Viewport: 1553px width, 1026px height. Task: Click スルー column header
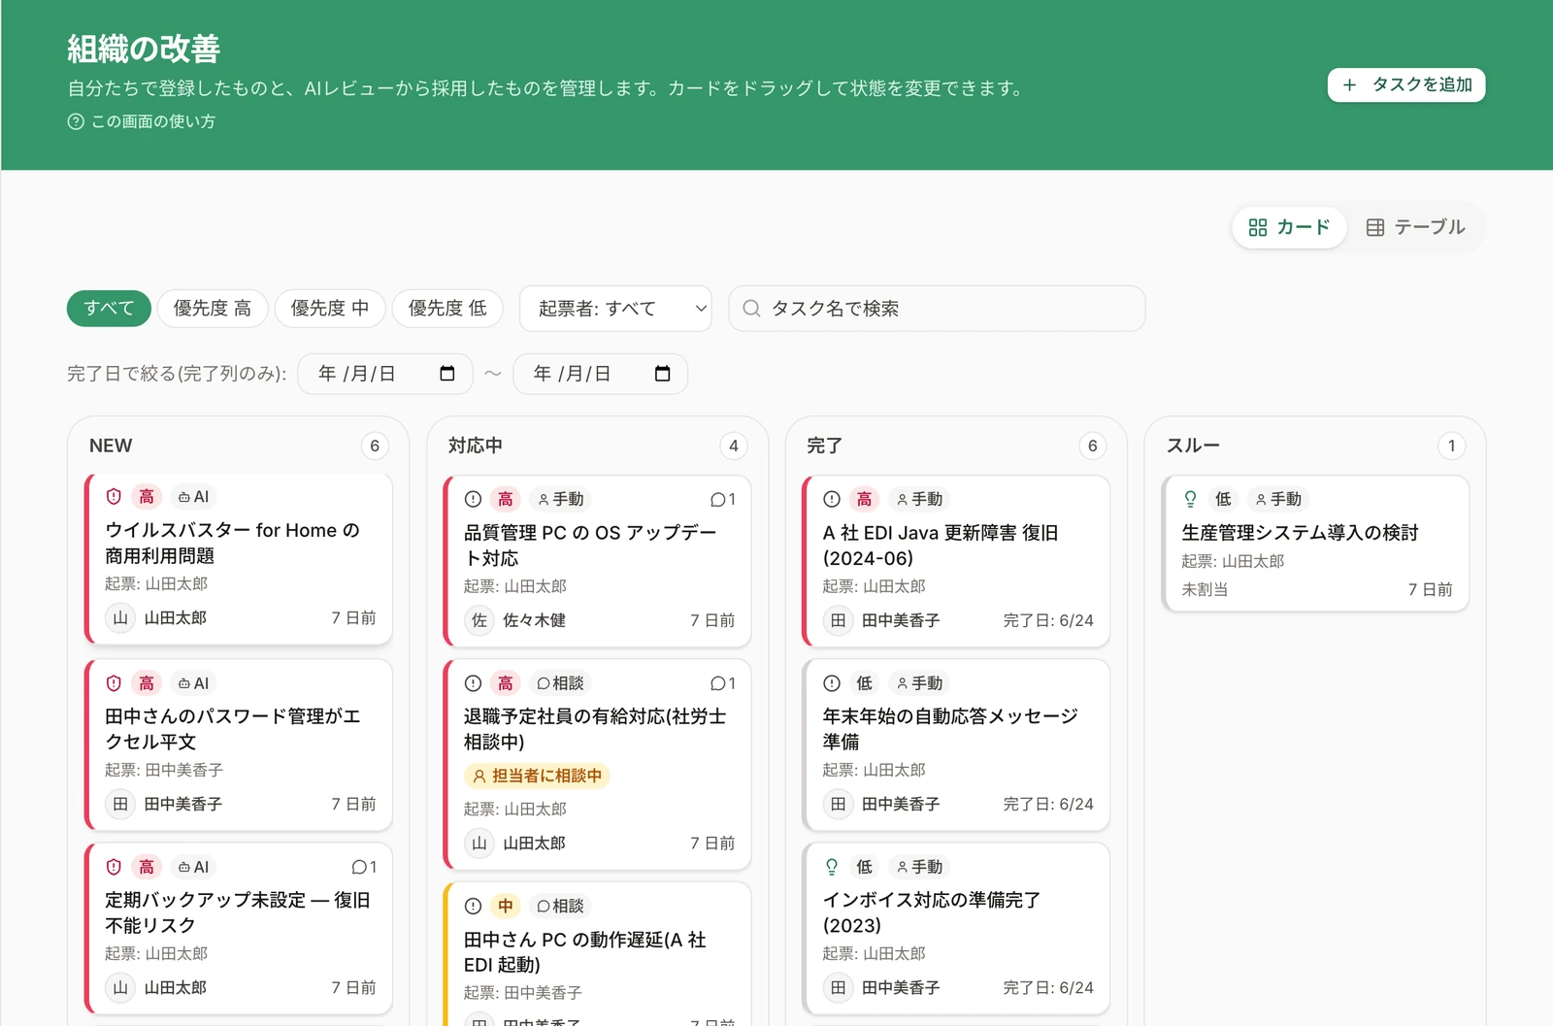pyautogui.click(x=1193, y=446)
